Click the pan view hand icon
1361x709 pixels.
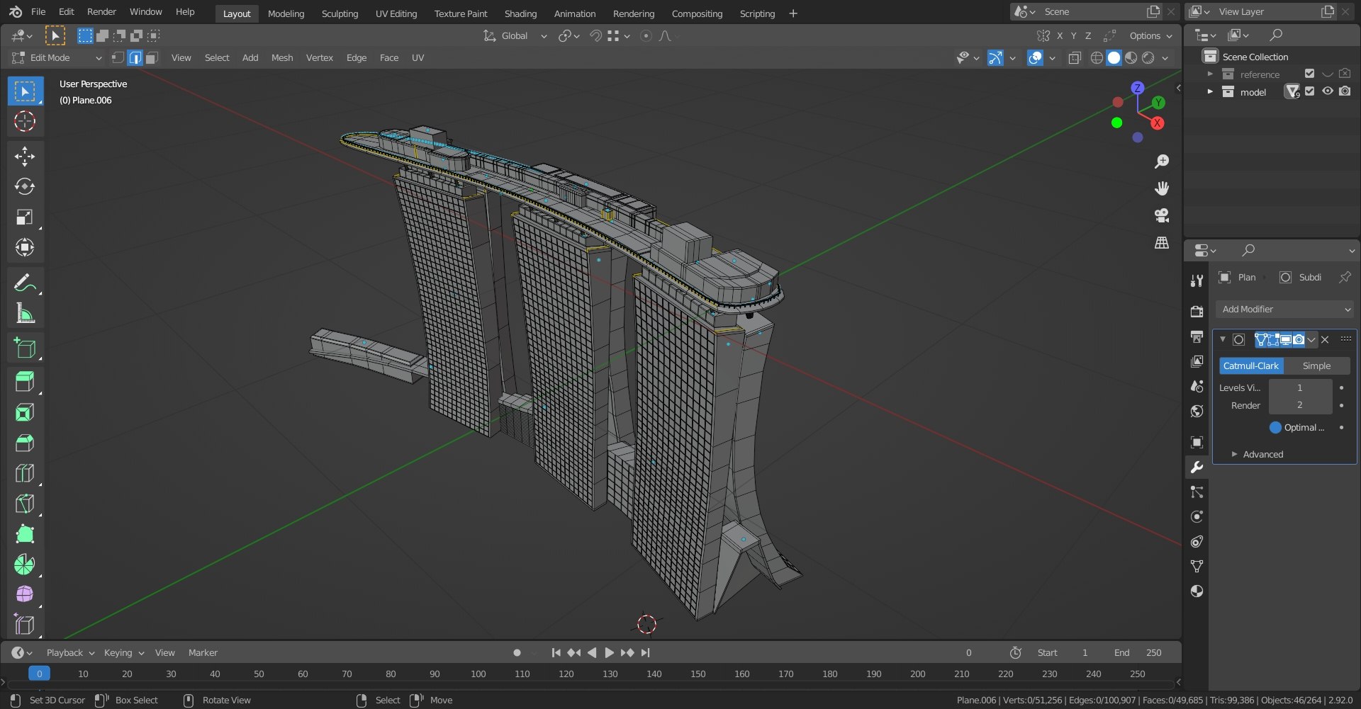(1162, 188)
